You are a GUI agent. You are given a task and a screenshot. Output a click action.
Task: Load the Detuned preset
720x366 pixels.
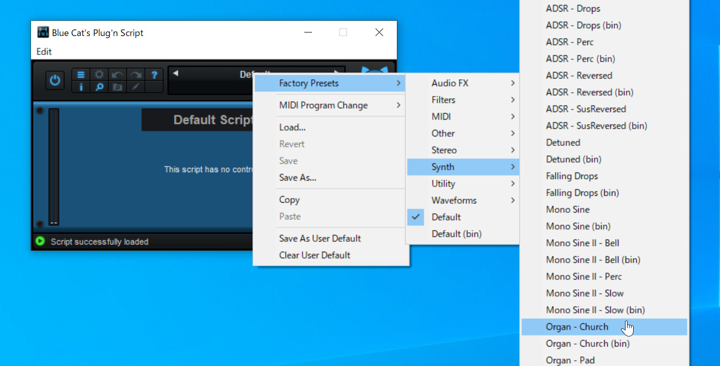click(604, 143)
